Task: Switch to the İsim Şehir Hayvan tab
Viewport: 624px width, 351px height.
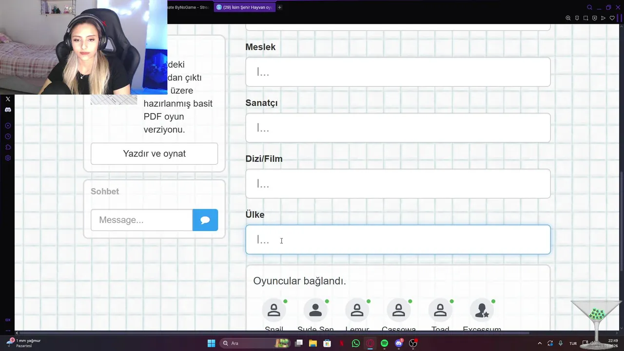Action: click(244, 7)
